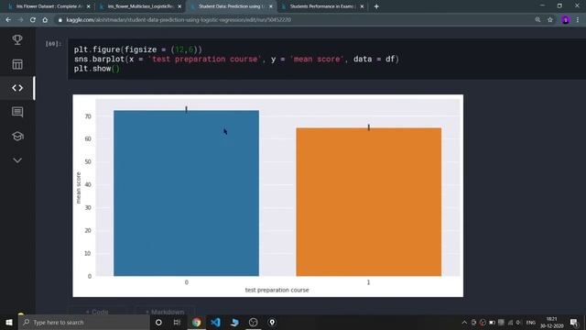Viewport: 586px width, 330px height.
Task: Open the Datasets table icon in sidebar
Action: pyautogui.click(x=17, y=64)
